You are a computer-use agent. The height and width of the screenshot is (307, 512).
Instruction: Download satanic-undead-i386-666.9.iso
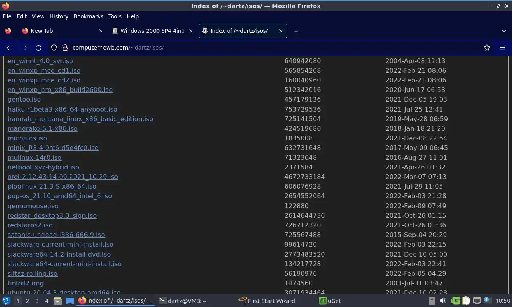pyautogui.click(x=56, y=235)
